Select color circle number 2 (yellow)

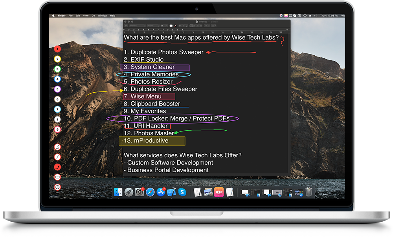(57, 59)
